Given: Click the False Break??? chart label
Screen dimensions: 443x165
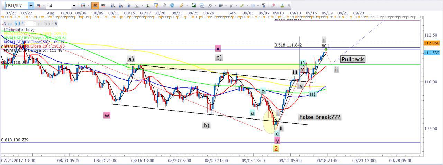Looking at the screenshot, I should pos(319,117).
